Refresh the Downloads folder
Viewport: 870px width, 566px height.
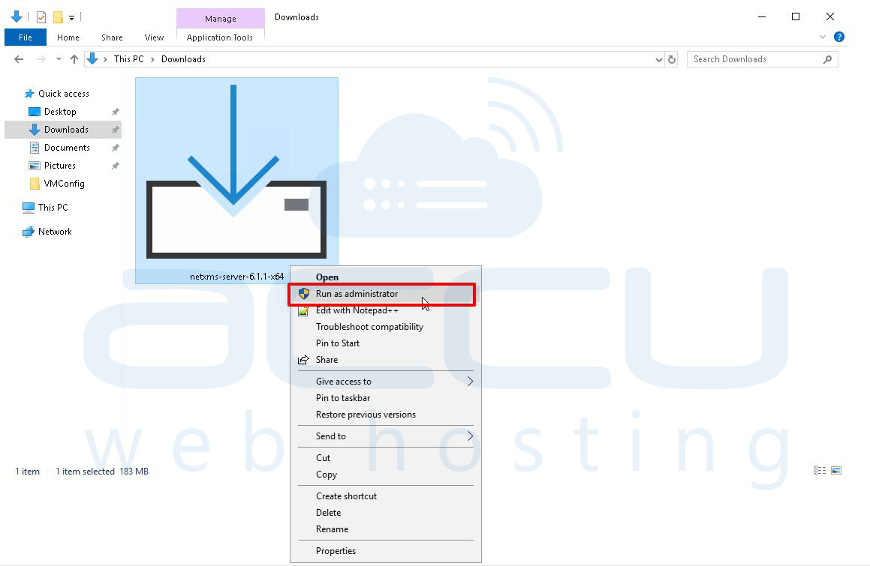[671, 59]
